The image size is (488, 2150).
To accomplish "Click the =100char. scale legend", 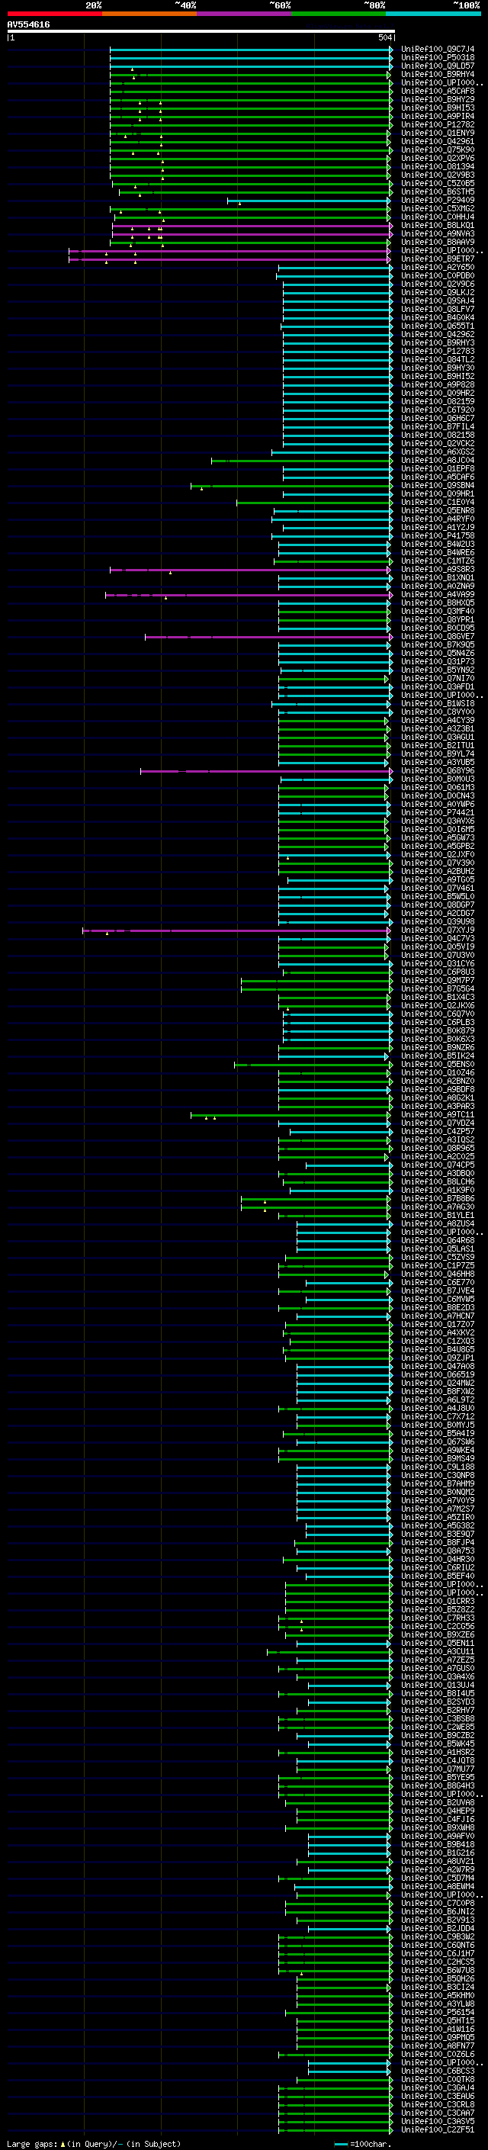I will [x=362, y=2143].
